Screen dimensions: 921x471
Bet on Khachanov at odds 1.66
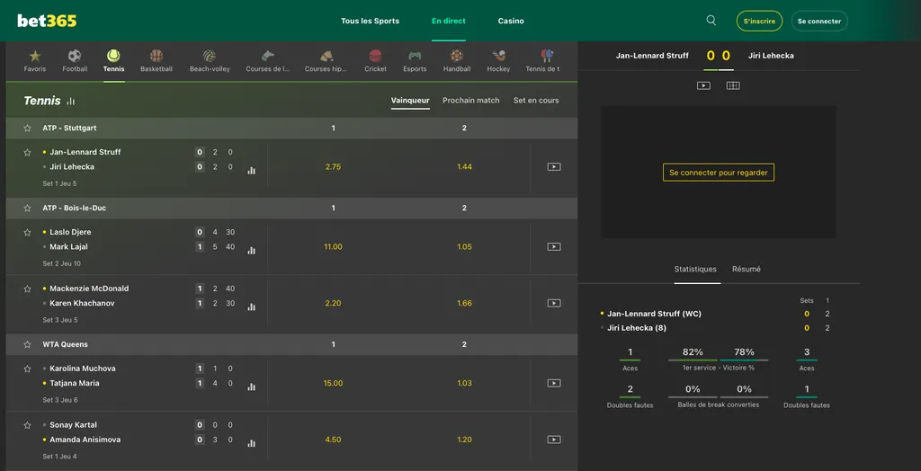point(465,303)
